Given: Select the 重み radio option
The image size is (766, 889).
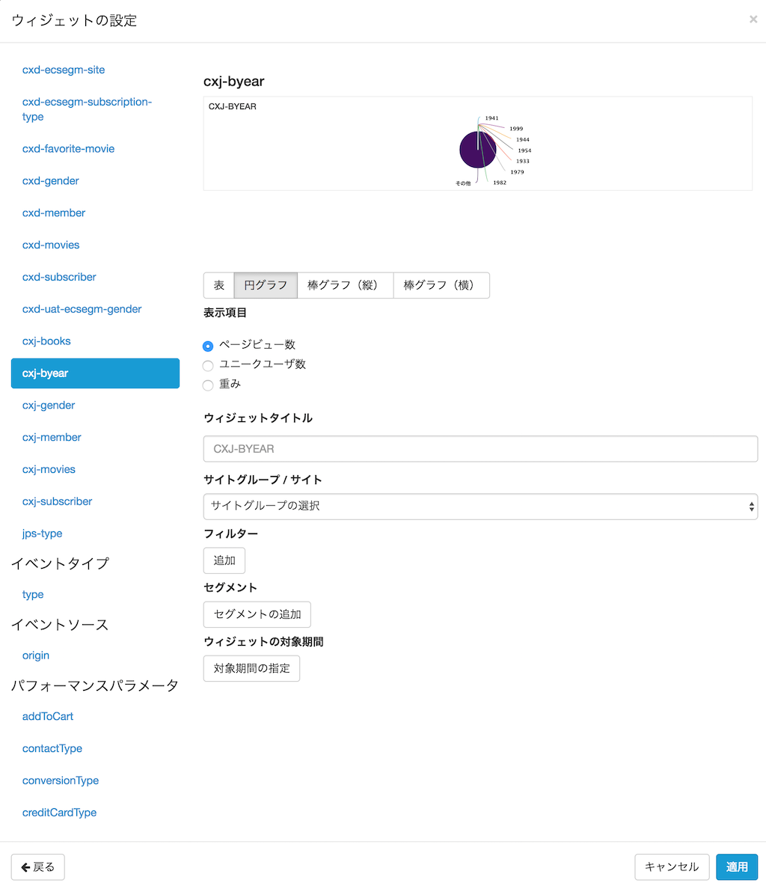Looking at the screenshot, I should 208,385.
